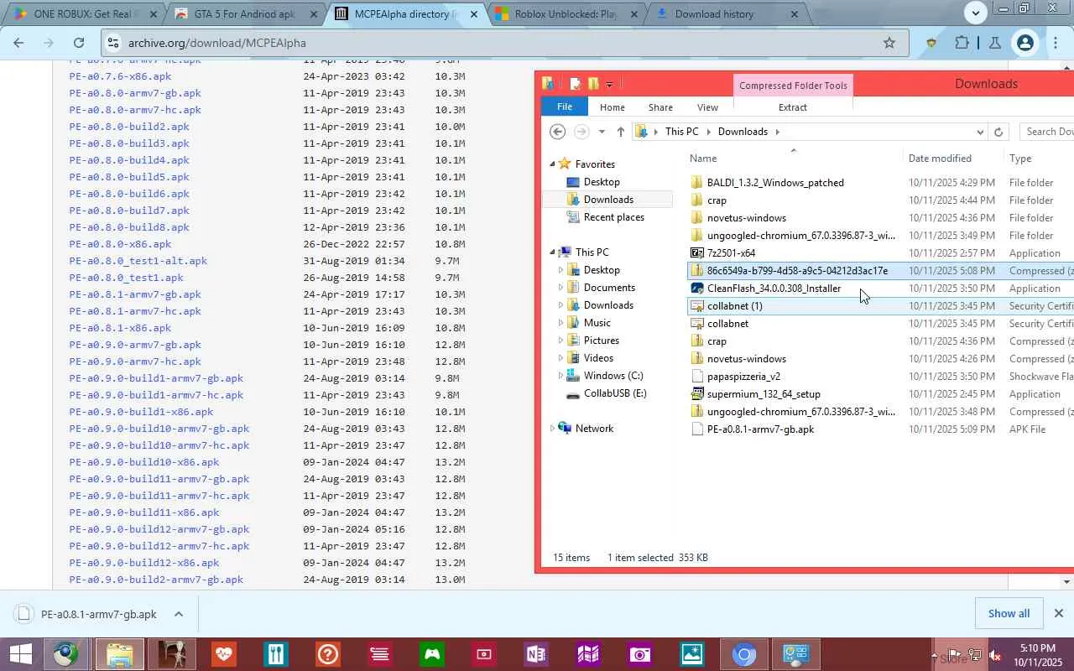The height and width of the screenshot is (671, 1074).
Task: Select Recent places under Favorites
Action: click(x=613, y=217)
